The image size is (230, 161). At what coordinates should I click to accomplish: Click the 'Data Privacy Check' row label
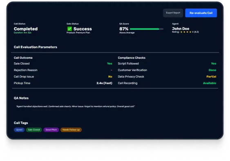pos(131,77)
